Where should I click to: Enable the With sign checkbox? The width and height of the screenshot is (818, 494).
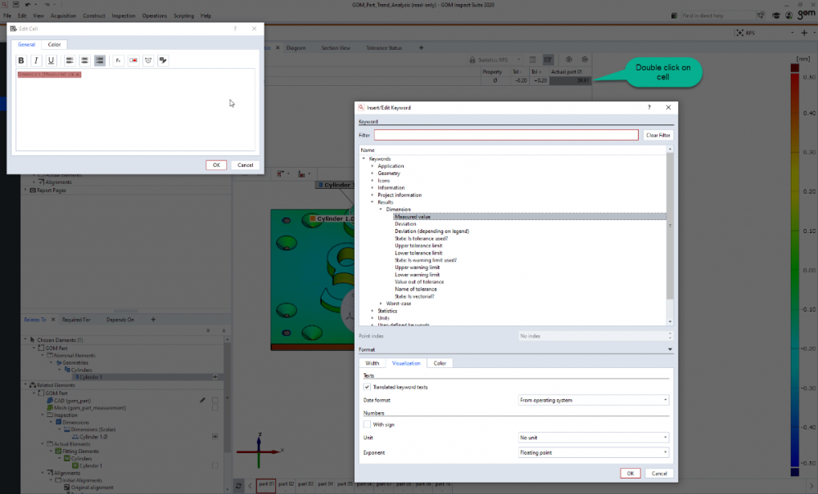367,424
